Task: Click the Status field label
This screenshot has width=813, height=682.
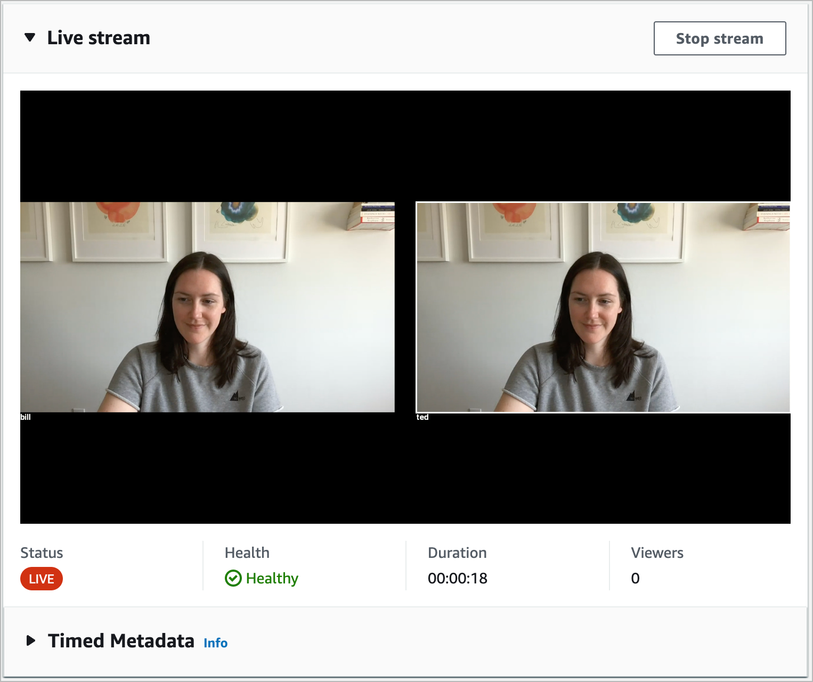Action: coord(42,553)
